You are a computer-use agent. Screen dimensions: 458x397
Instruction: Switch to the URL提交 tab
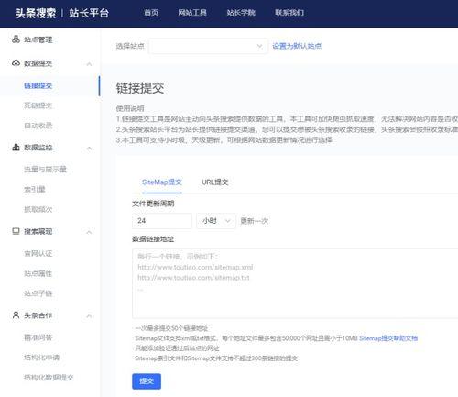tap(215, 182)
